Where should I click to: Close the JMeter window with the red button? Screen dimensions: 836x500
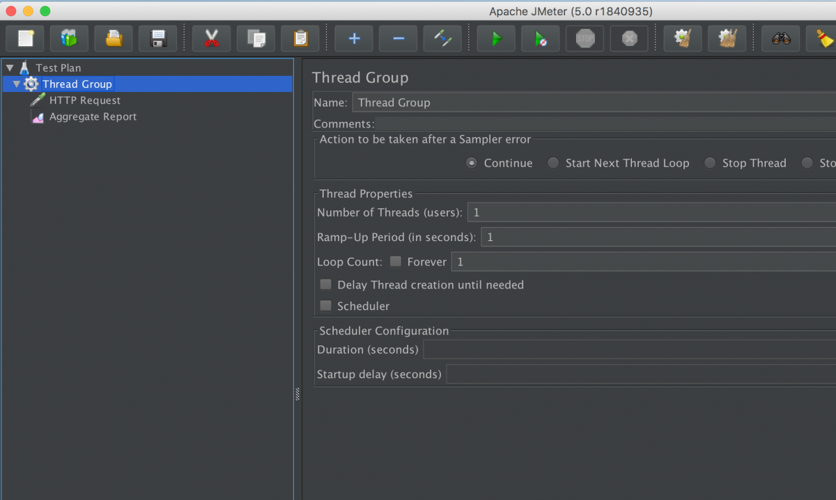10,11
